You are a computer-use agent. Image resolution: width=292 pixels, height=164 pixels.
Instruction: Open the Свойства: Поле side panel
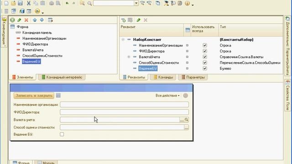click(x=288, y=95)
